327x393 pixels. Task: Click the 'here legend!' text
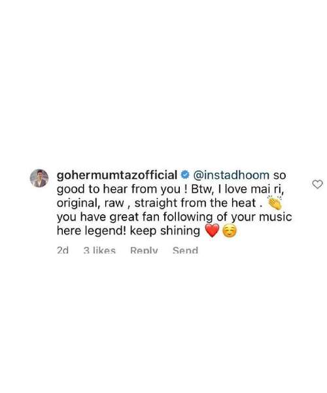pyautogui.click(x=91, y=231)
